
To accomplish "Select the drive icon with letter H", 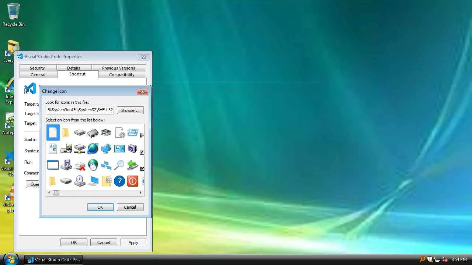I will tap(66, 165).
